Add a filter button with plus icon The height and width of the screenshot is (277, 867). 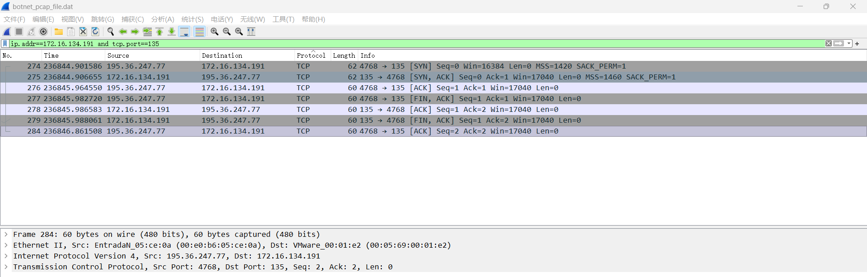coord(857,44)
